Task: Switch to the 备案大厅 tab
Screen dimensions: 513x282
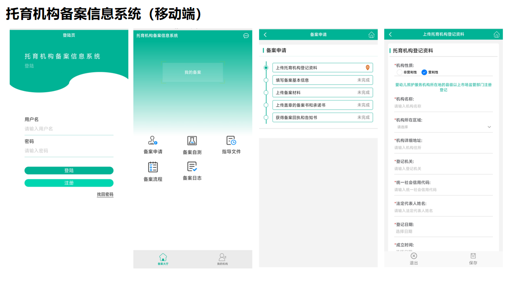Action: click(x=163, y=258)
